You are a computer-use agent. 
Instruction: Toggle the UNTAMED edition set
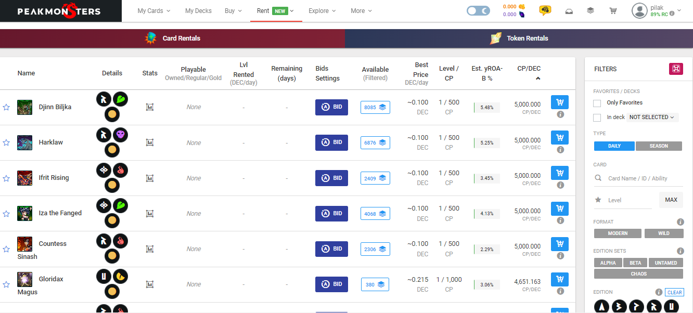[x=666, y=263]
